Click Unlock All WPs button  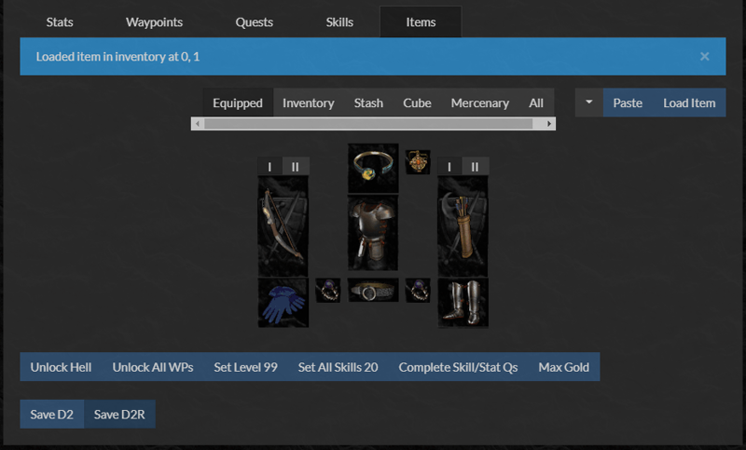153,367
